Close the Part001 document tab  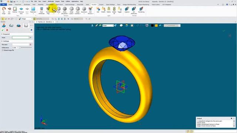(53, 22)
